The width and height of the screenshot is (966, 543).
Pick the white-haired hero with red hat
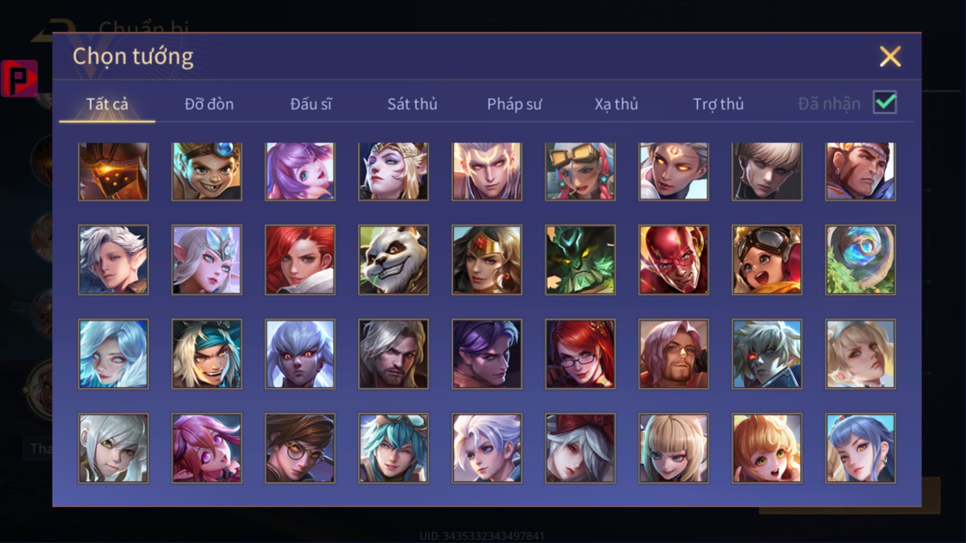coord(580,448)
